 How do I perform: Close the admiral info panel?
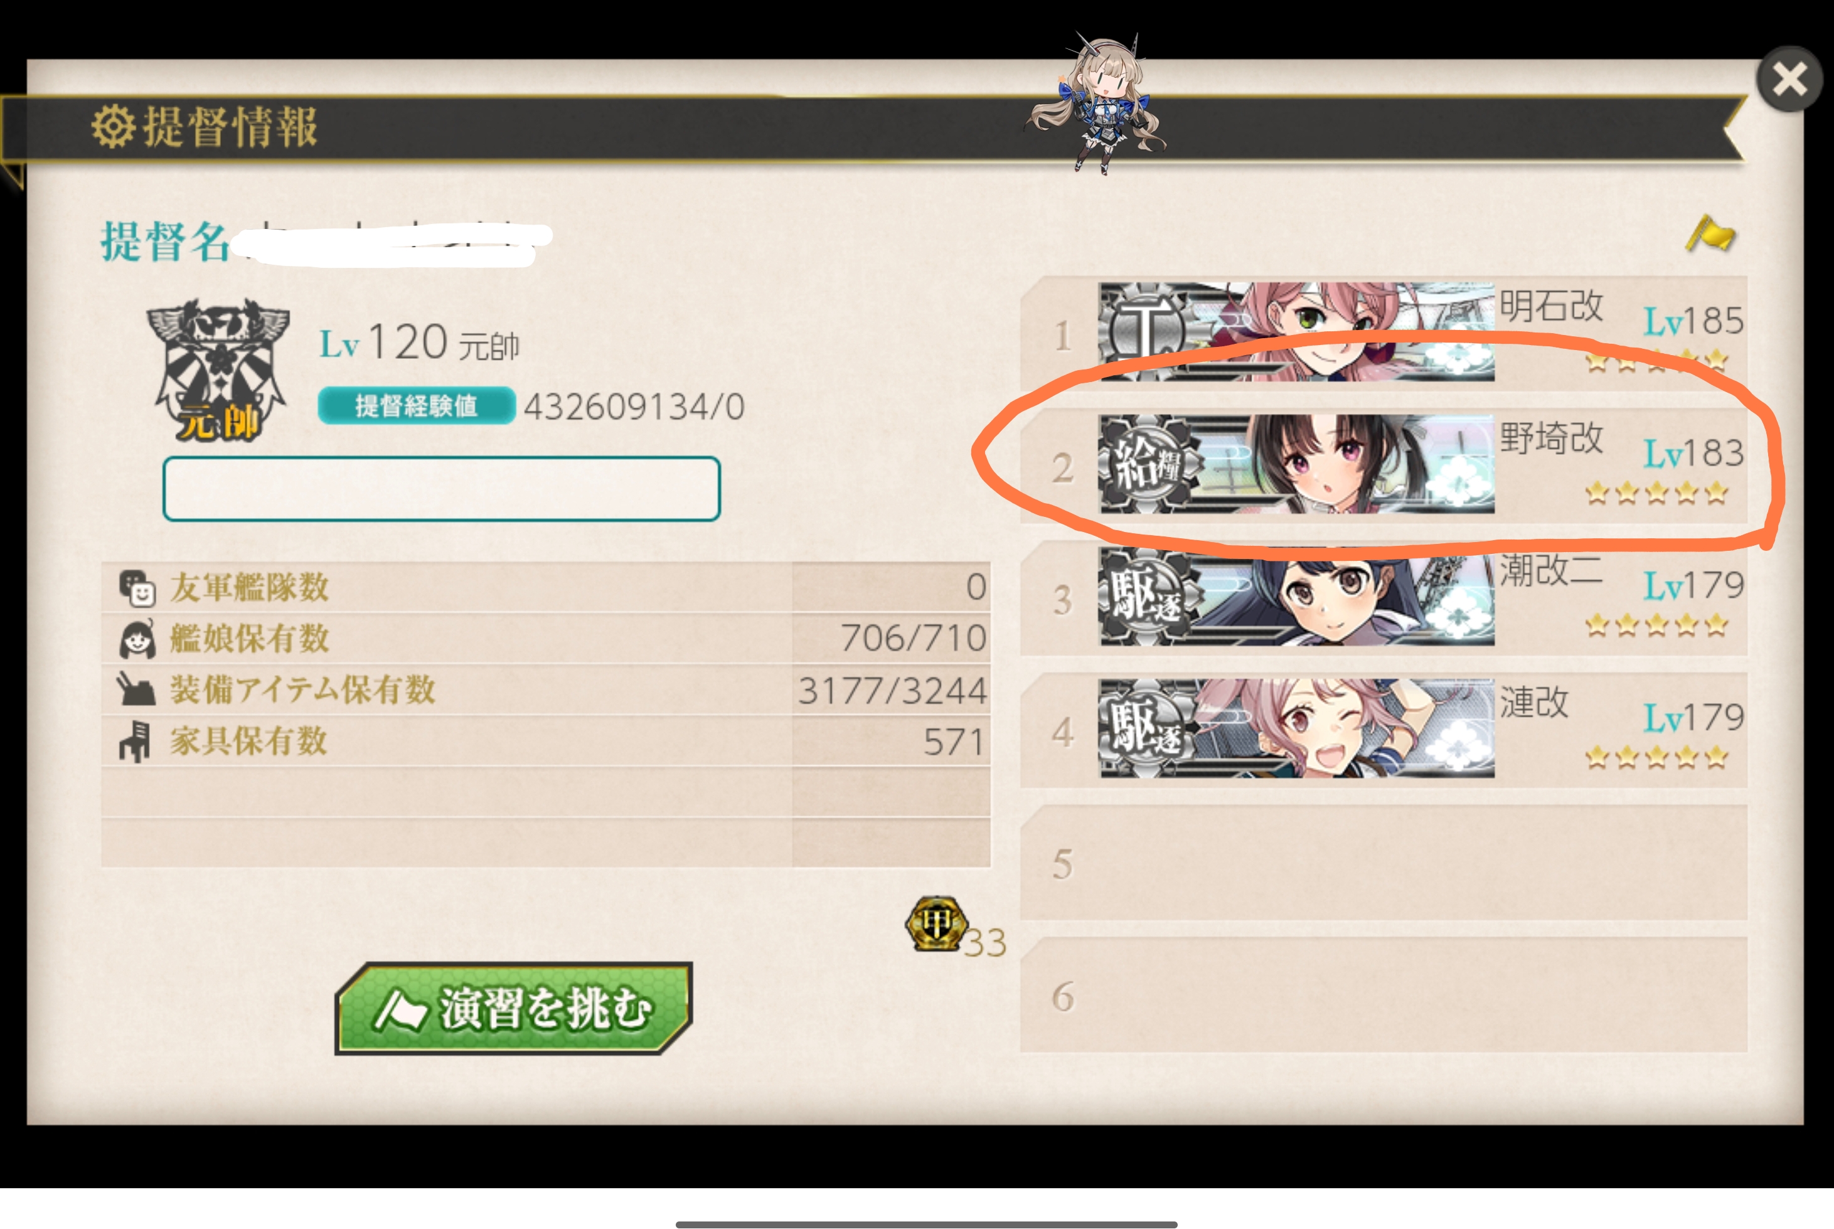click(1789, 79)
